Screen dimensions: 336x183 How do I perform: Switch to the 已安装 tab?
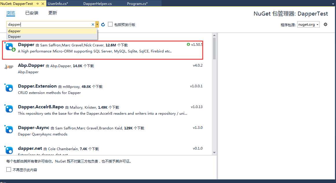click(32, 13)
